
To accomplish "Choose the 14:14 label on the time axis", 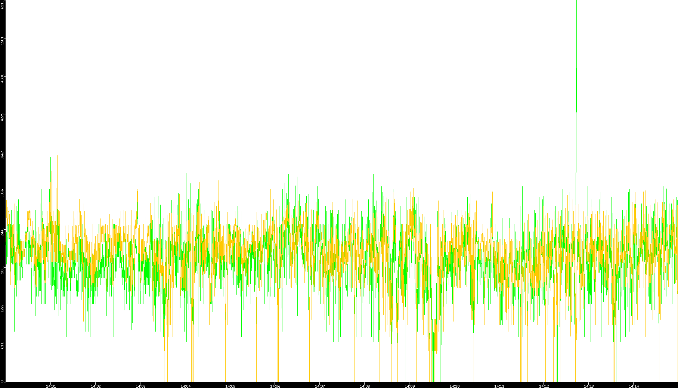I will pos(634,386).
